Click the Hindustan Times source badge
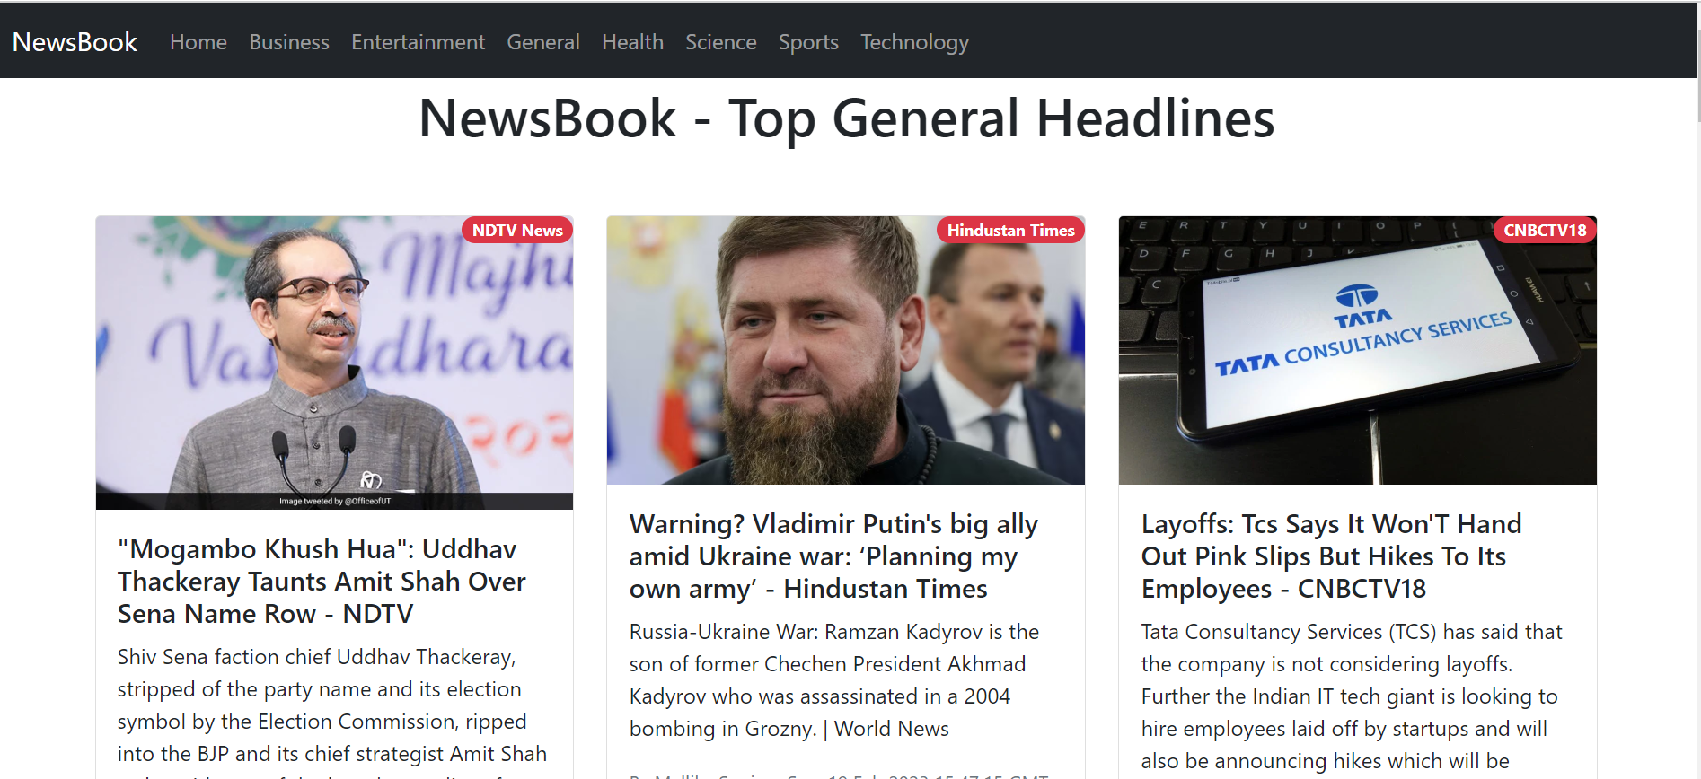Screen dimensions: 1701x779 click(1010, 231)
